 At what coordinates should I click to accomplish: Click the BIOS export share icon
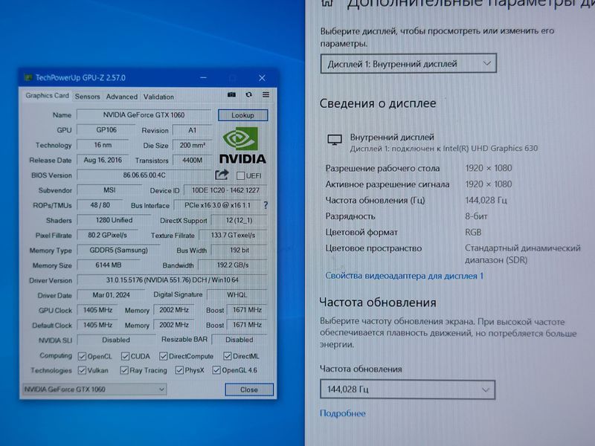point(222,175)
